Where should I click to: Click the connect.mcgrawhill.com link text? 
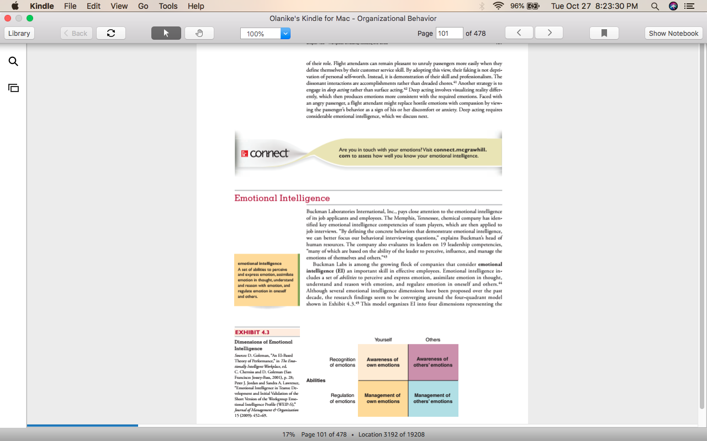pos(414,153)
